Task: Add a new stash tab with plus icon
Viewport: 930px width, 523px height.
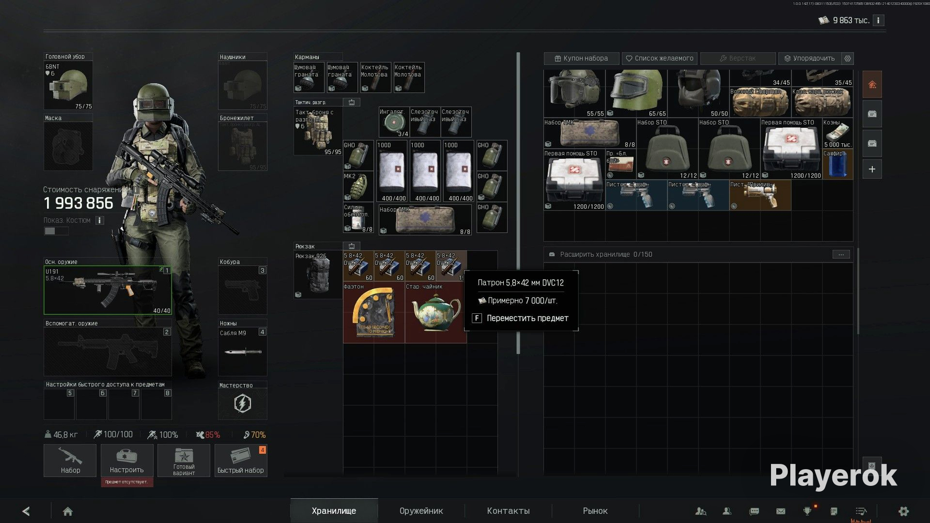Action: (x=872, y=169)
